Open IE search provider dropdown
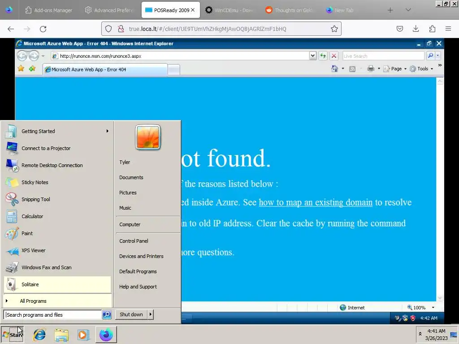459x344 pixels. [x=438, y=56]
